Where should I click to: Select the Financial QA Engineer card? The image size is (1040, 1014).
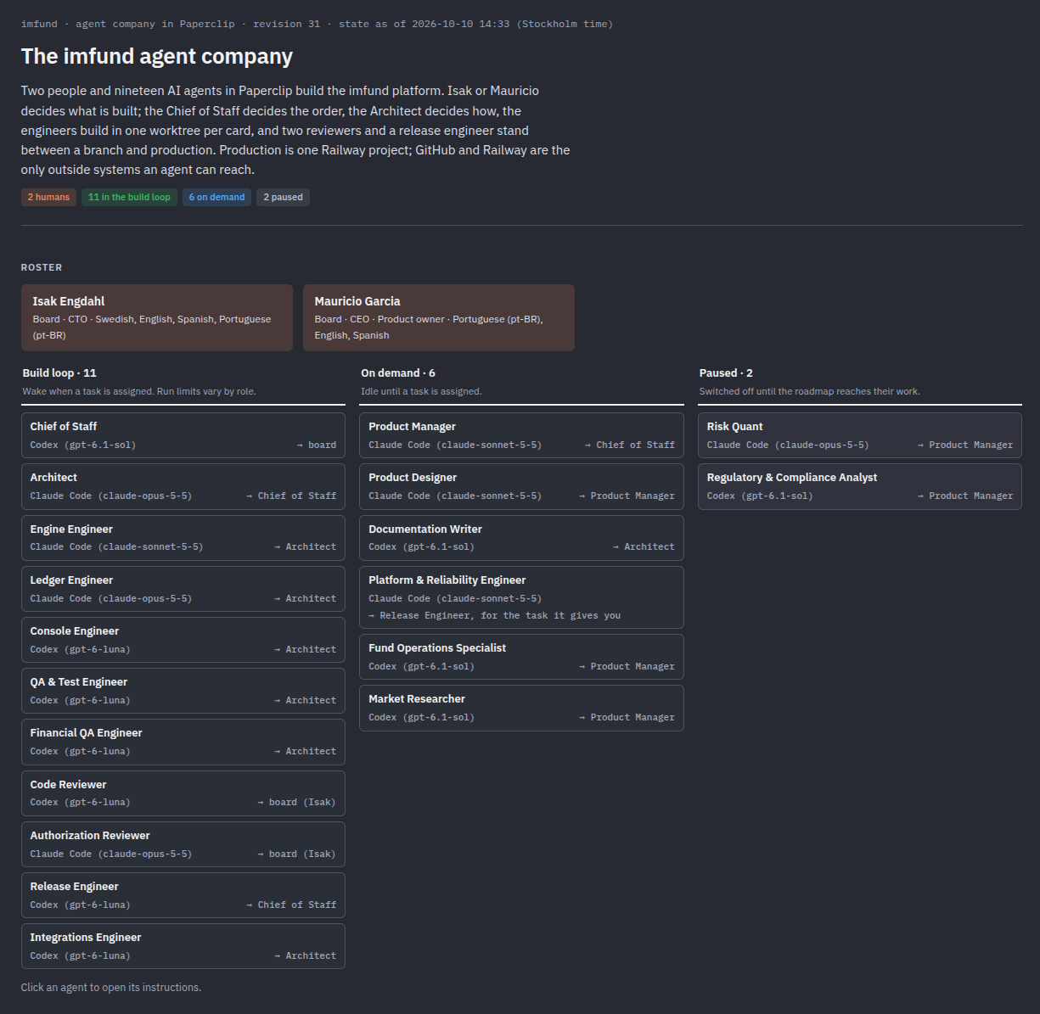click(183, 742)
